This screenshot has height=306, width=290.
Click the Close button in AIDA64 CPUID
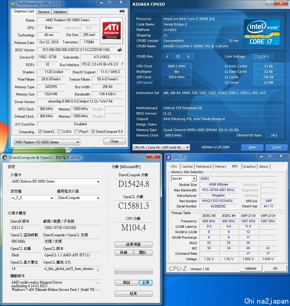(277, 147)
